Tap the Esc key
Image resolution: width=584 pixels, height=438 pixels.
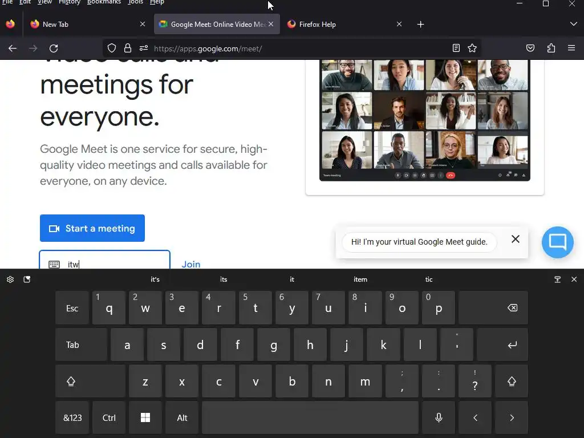click(72, 308)
